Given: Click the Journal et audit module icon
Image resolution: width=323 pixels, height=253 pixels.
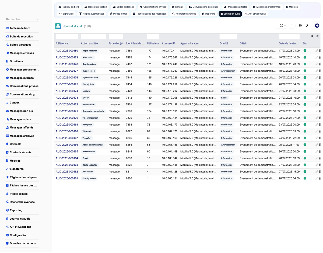Looking at the screenshot, I should coord(58,26).
